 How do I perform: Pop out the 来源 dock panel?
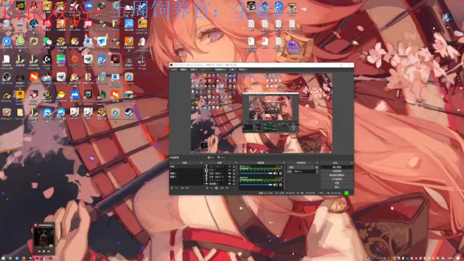click(236, 163)
